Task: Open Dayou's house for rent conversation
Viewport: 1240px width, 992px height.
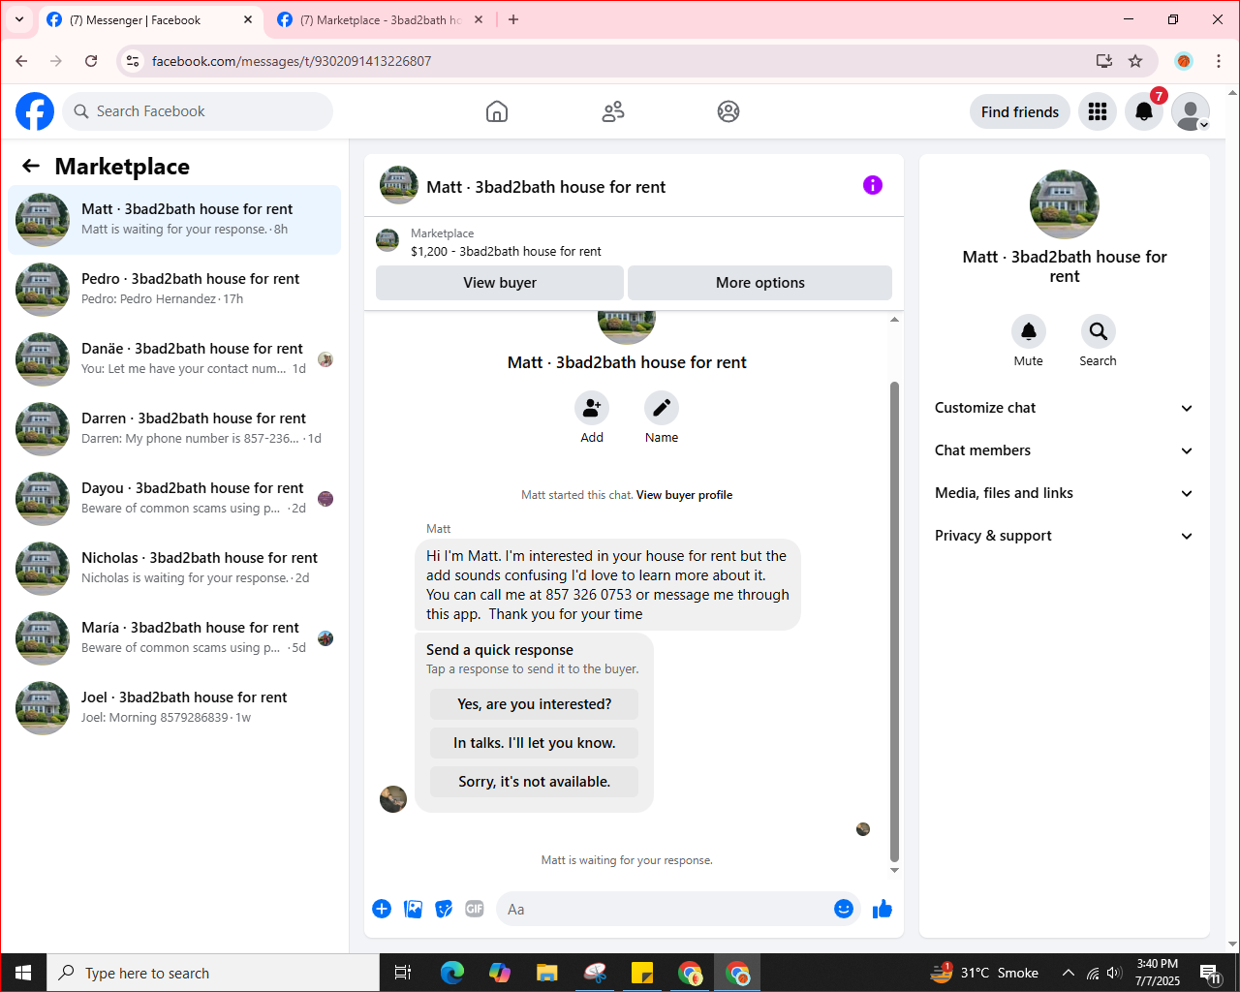Action: [x=174, y=499]
